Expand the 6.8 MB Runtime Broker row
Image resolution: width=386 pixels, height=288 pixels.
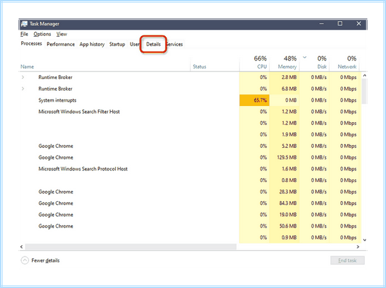coord(23,89)
